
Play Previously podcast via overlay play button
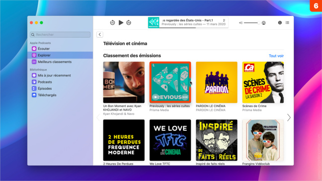[x=156, y=97]
